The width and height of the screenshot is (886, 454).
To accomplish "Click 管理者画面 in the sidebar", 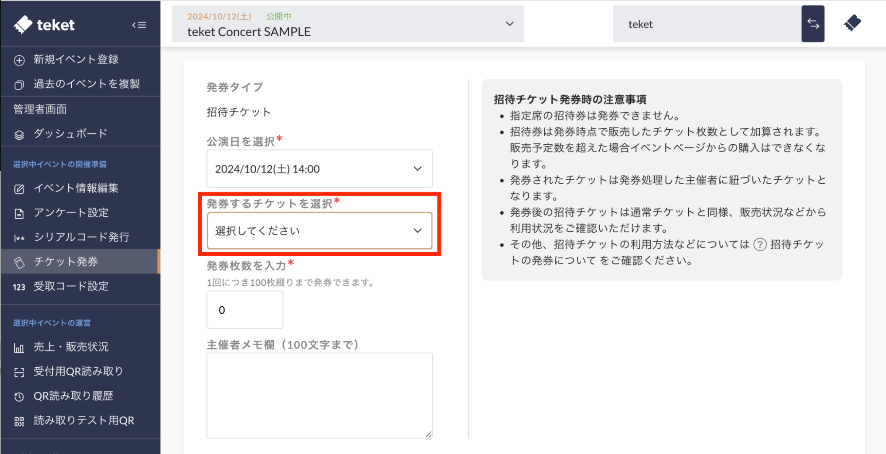I will coord(40,109).
